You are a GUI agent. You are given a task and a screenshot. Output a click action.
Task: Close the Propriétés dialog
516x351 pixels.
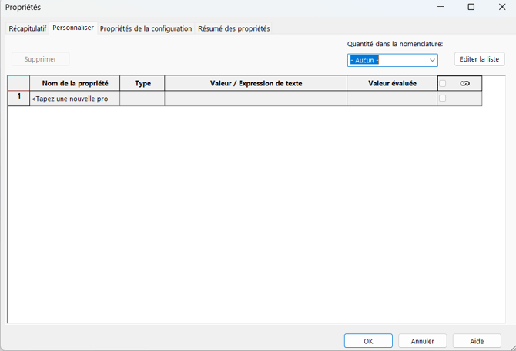(x=502, y=7)
